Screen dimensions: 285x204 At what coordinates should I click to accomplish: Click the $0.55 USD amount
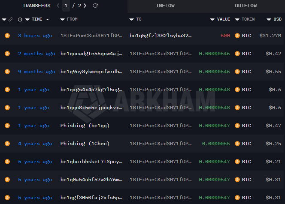(273, 72)
